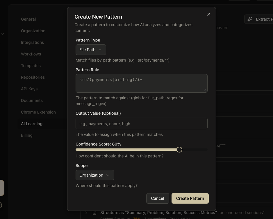Viewport: 273px width, 219px height.
Task: Go to API Keys settings
Action: (29, 89)
